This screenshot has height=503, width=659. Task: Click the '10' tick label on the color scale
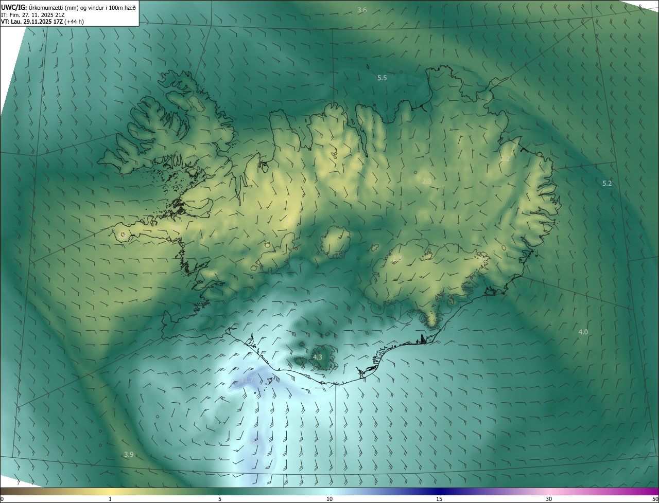(x=329, y=499)
